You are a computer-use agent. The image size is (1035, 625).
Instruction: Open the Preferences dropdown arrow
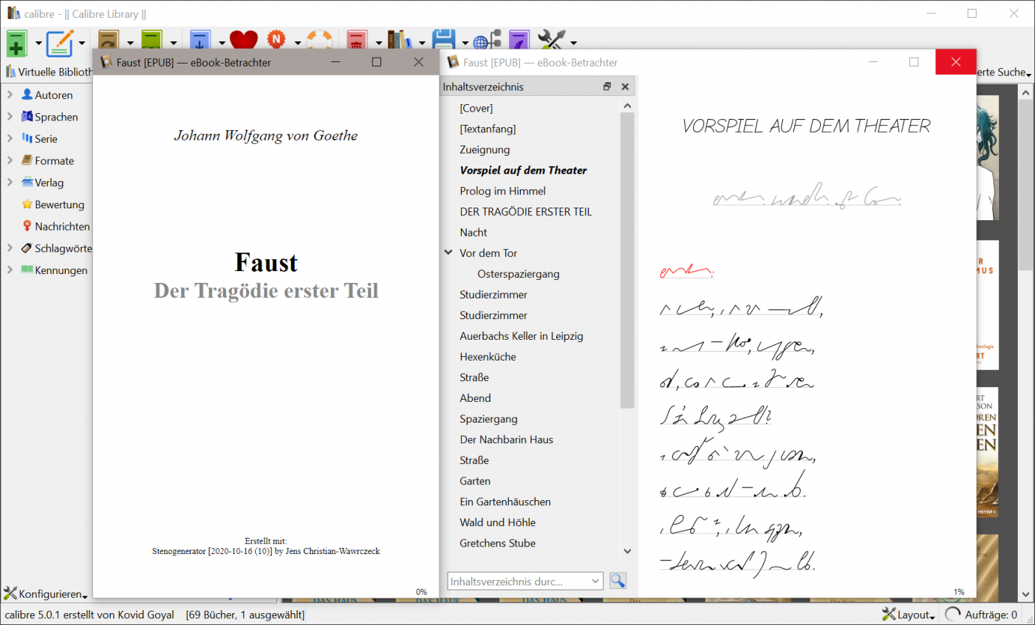coord(573,43)
